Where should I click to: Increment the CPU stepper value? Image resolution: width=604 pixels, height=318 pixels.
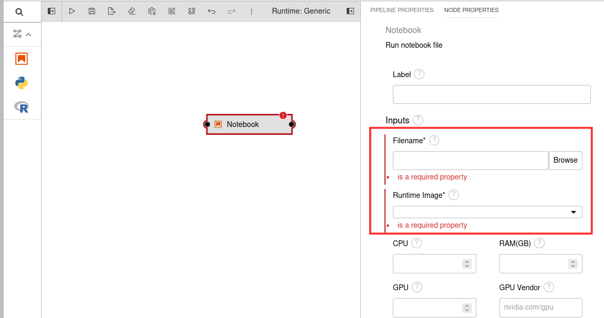466,261
